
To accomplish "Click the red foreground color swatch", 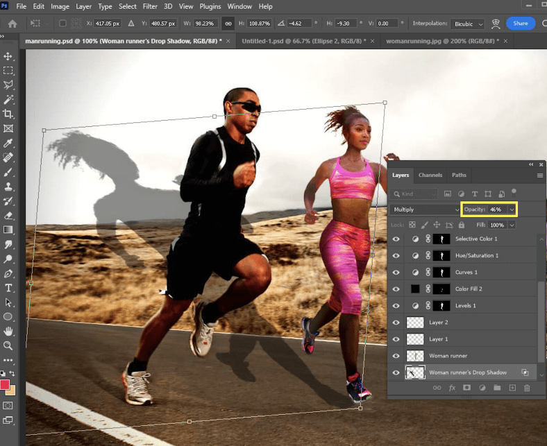I will (6, 384).
